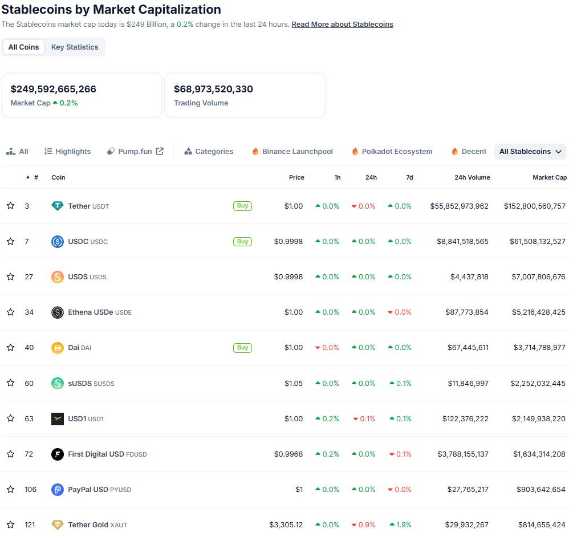Image resolution: width=569 pixels, height=537 pixels.
Task: Click Tether Gold price $3,305.12
Action: click(286, 524)
